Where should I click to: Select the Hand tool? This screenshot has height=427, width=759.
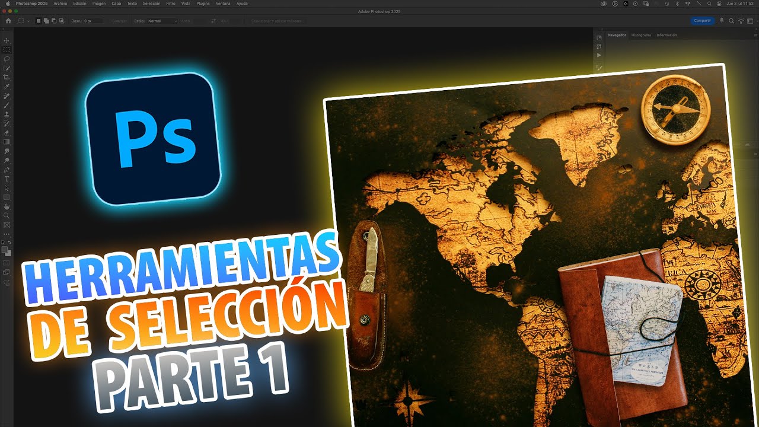point(7,206)
